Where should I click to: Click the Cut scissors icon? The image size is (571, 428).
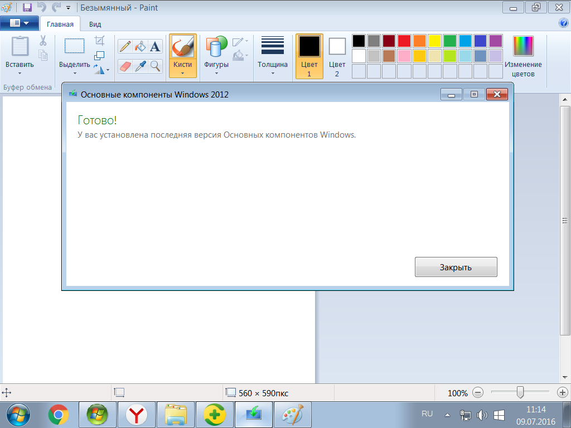43,40
